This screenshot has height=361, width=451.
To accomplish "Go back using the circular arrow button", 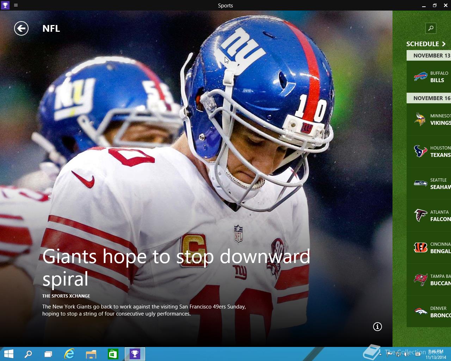I will (x=21, y=29).
